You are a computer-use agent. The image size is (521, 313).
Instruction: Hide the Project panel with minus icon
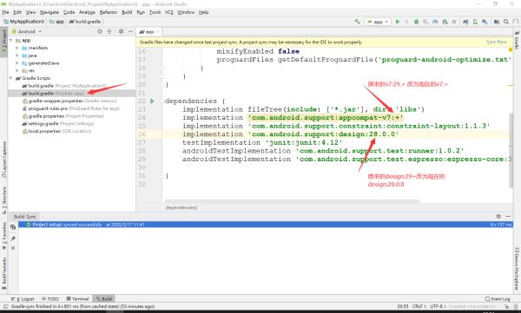point(130,31)
